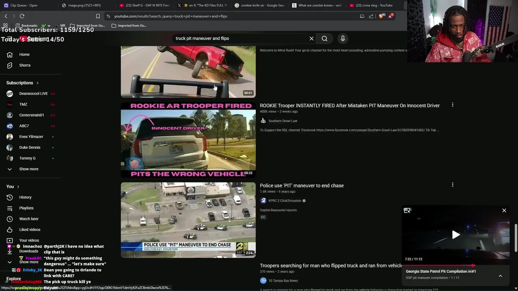Open second Imported from Go... bookmark folder
Viewport: 518px width, 291px height.
click(129, 25)
